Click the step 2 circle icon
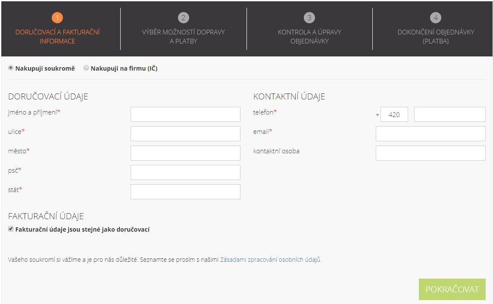The height and width of the screenshot is (304, 493). click(x=183, y=18)
